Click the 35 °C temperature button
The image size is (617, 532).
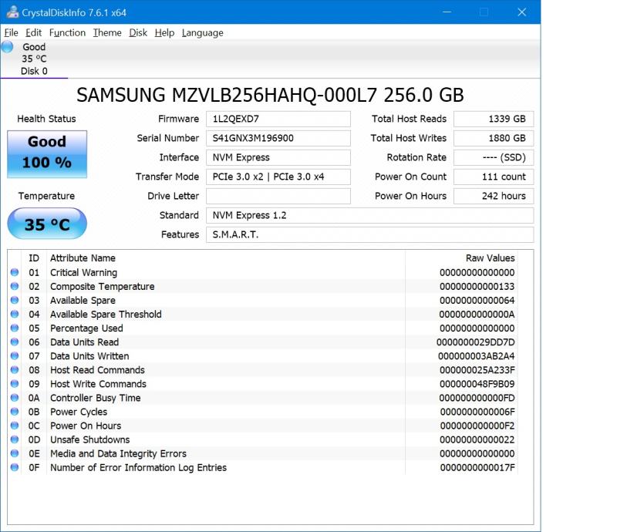(47, 224)
